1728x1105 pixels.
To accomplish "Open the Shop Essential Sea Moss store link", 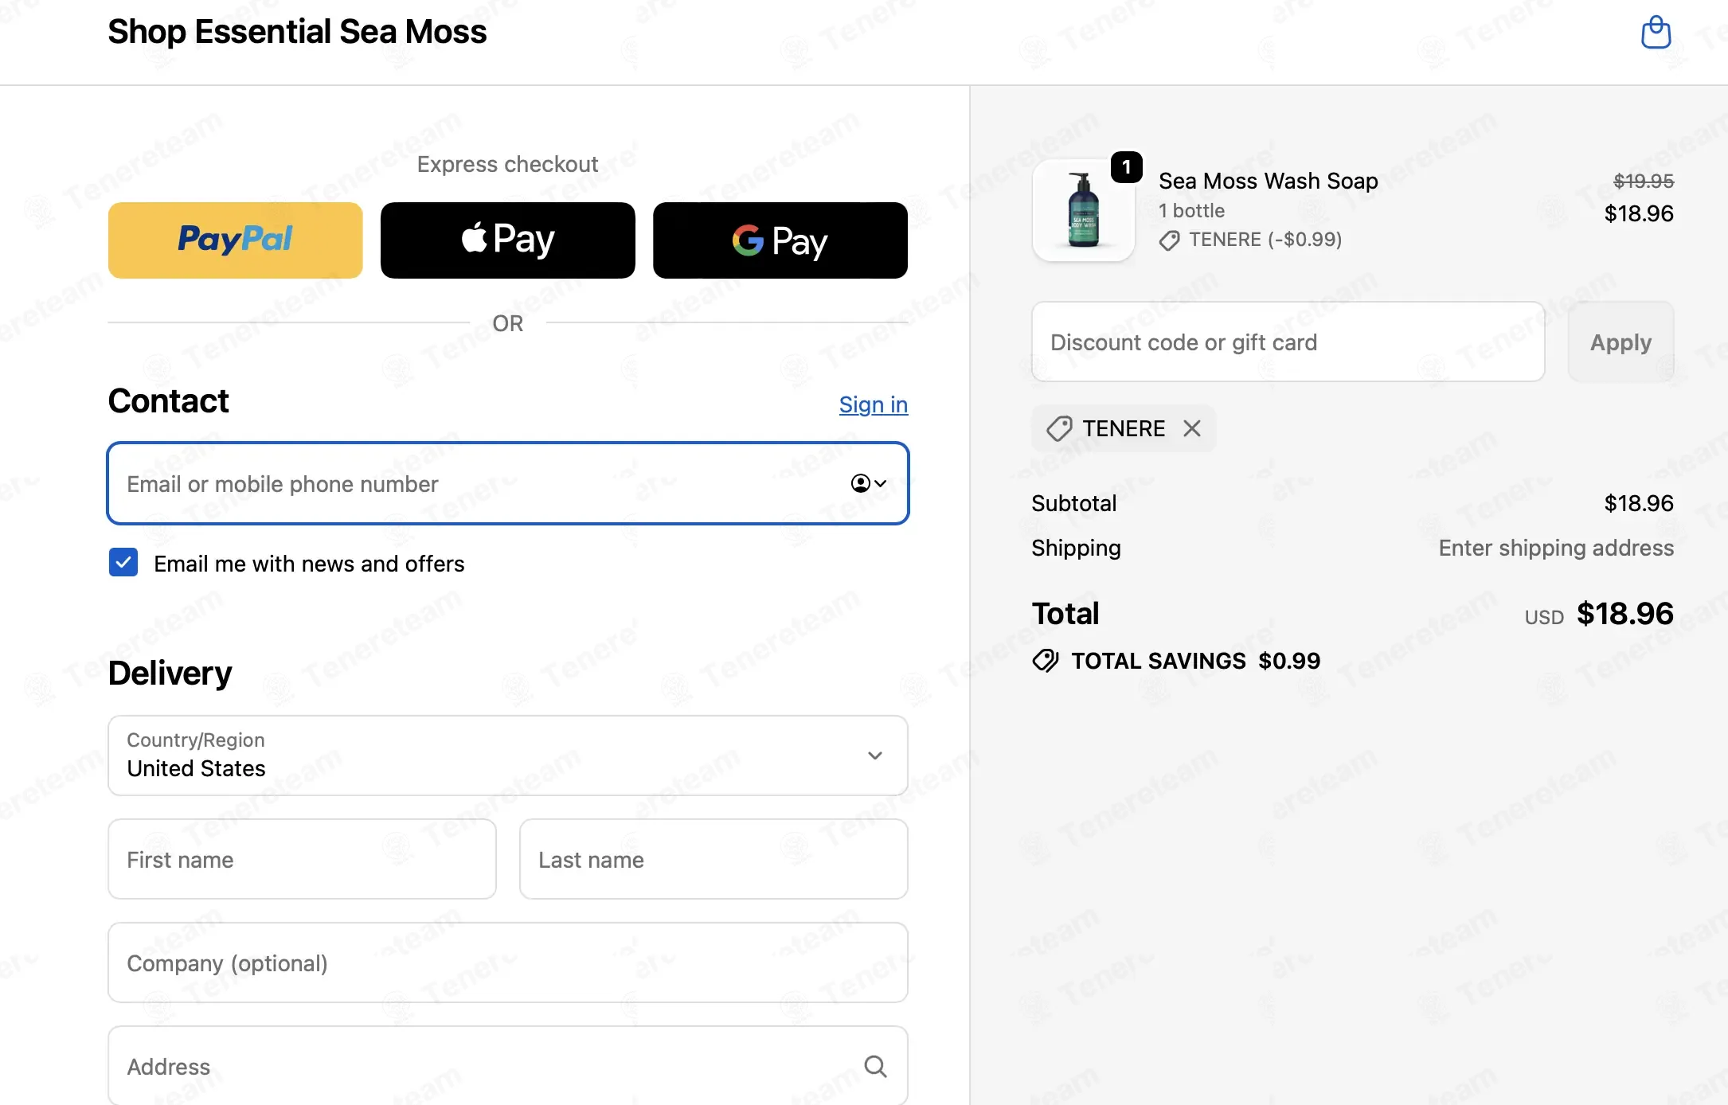I will coord(297,32).
